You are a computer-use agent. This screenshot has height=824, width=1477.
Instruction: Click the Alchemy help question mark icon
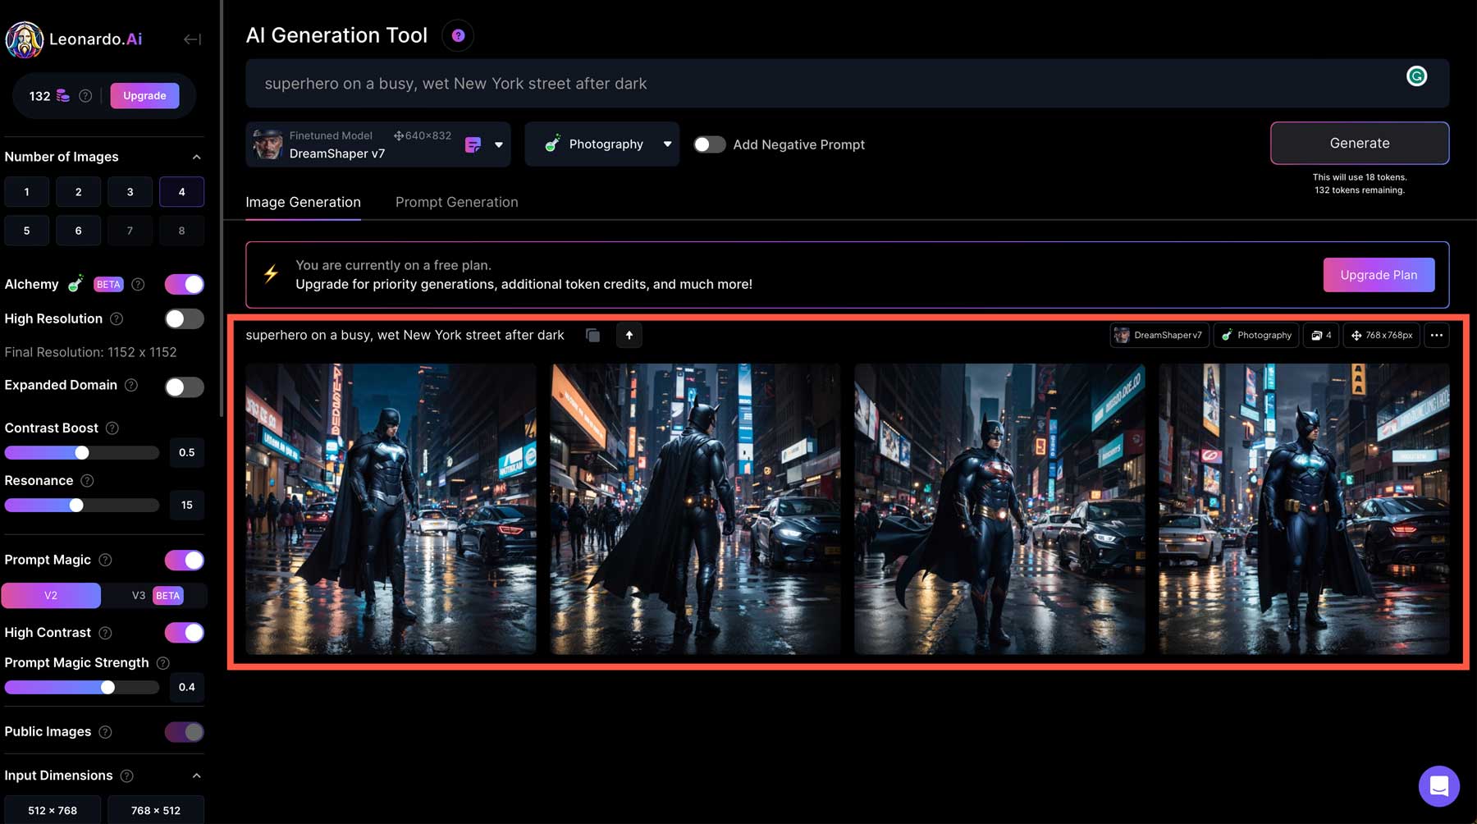138,285
